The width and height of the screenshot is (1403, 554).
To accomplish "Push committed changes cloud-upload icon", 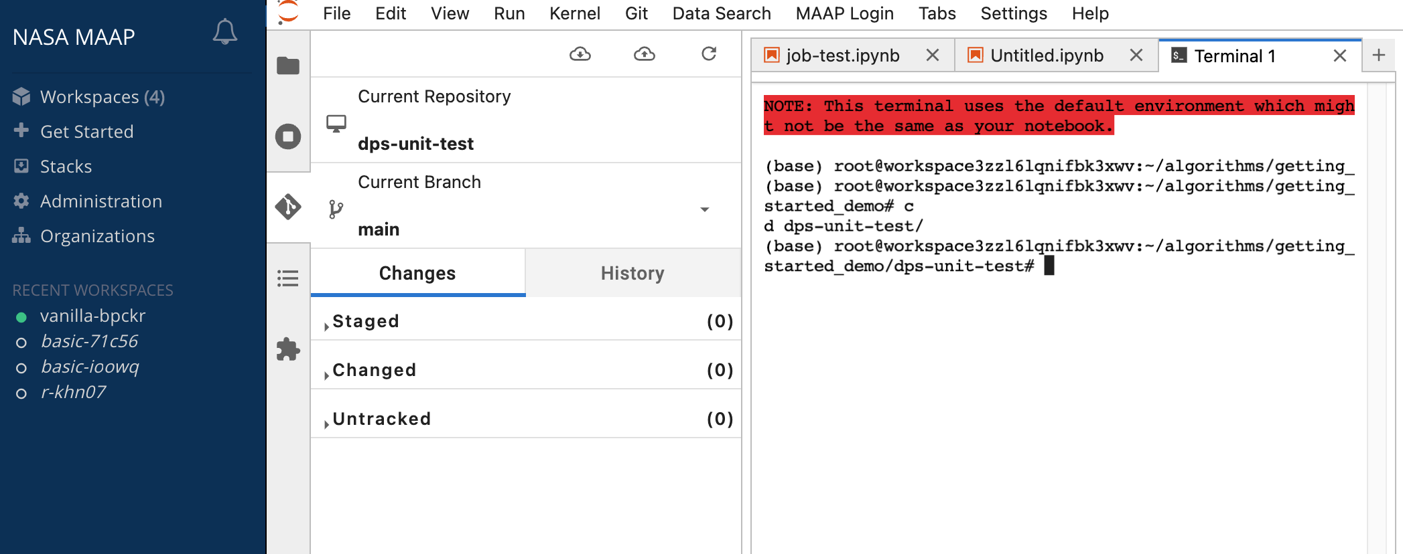I will coord(645,54).
